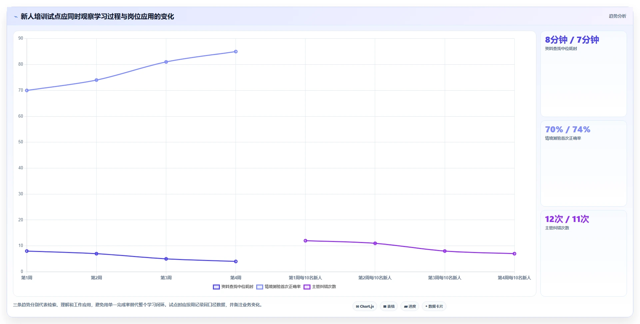640x324 pixels.
Task: Click the trend icon beside the title
Action: point(16,17)
